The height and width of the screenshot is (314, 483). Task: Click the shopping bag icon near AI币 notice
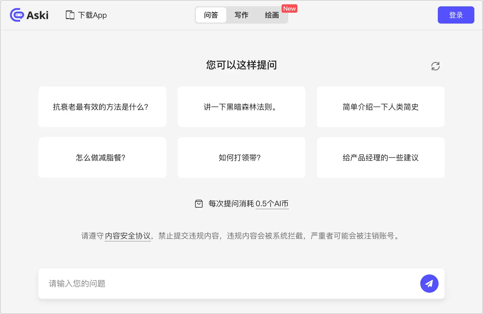click(199, 203)
